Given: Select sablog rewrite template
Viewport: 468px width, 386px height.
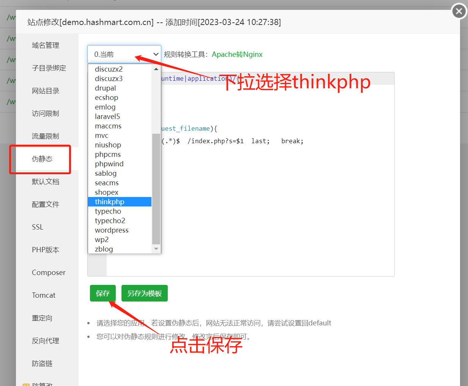Looking at the screenshot, I should click(x=120, y=173).
